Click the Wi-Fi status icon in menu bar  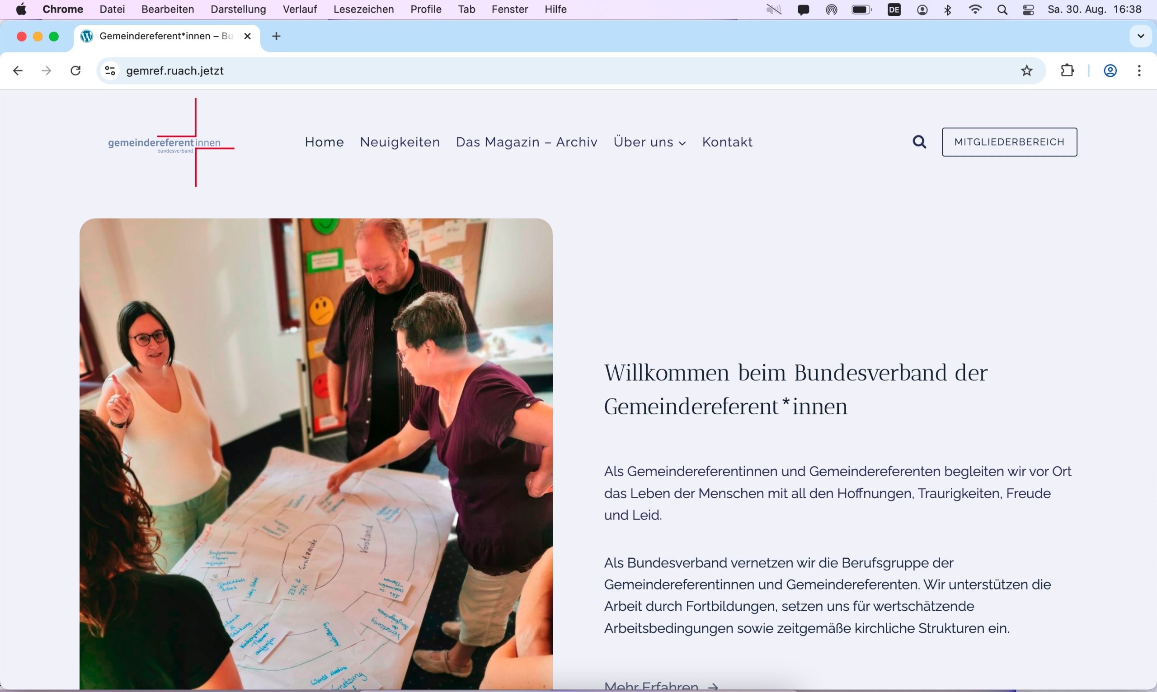point(974,9)
